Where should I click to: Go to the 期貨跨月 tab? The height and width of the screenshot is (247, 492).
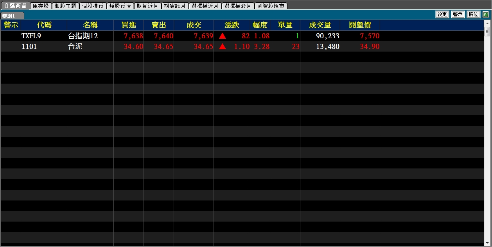pos(175,6)
